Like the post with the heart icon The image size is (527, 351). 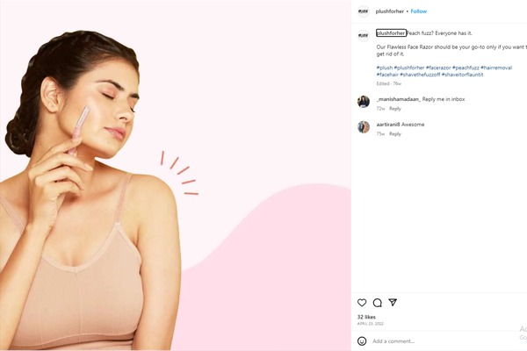click(362, 303)
